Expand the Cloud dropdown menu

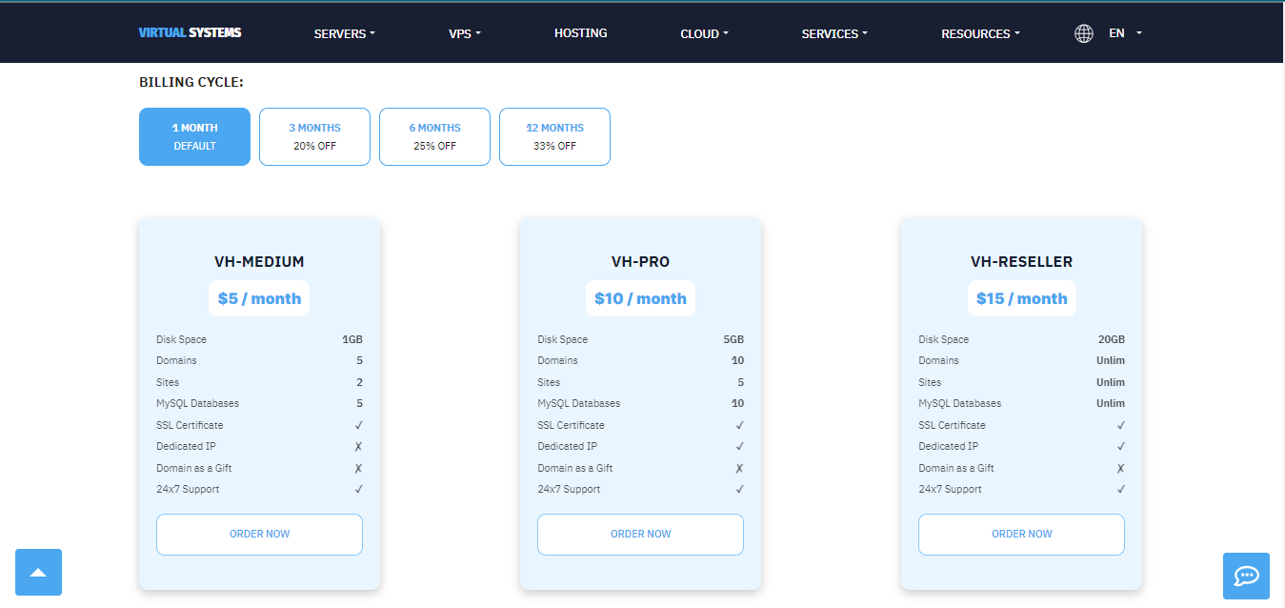pos(705,33)
